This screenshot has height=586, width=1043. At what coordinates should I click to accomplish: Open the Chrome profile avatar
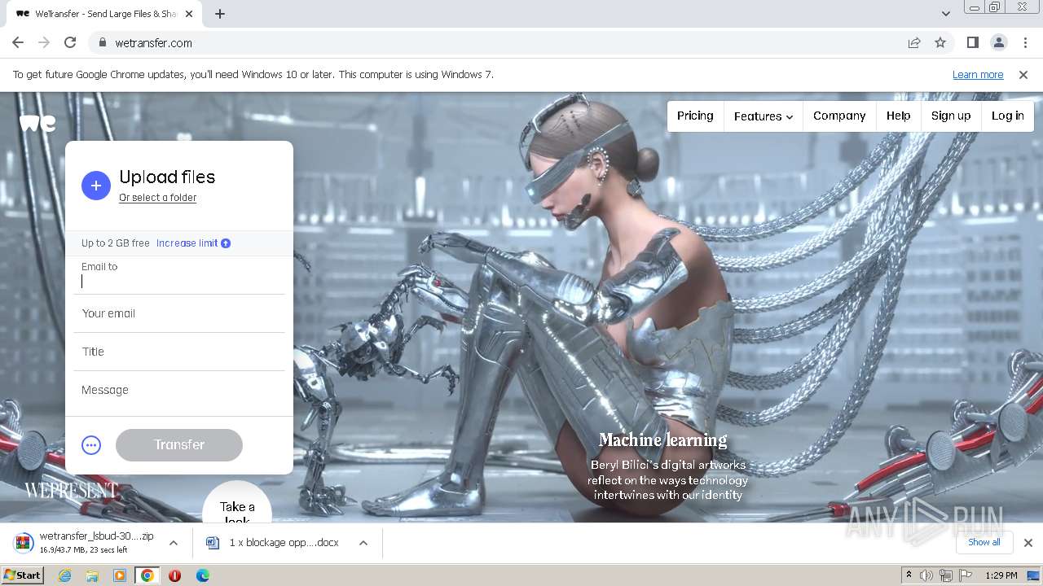pos(999,42)
